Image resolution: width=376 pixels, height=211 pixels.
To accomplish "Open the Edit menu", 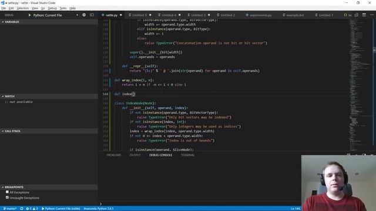I will point(11,8).
